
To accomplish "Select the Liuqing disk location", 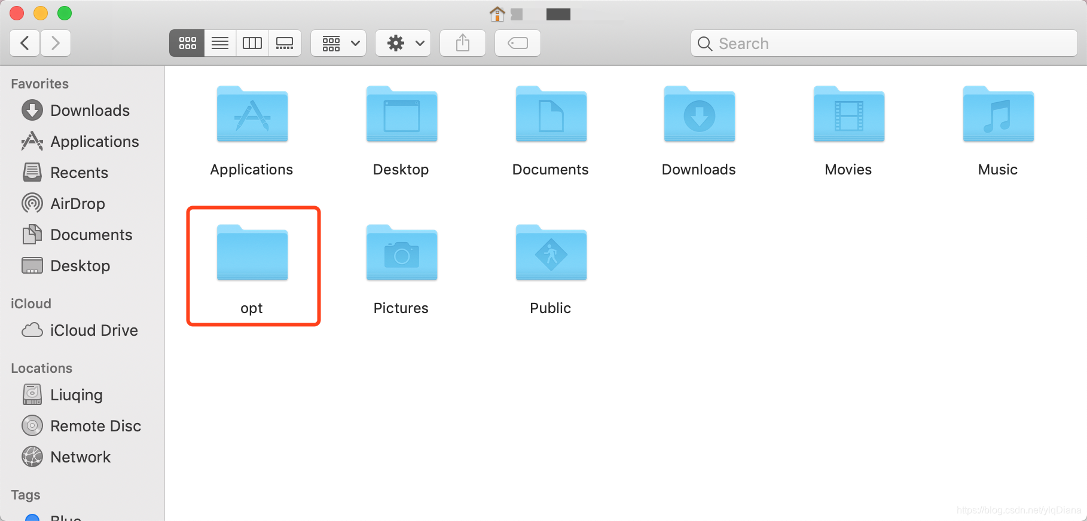I will tap(63, 395).
